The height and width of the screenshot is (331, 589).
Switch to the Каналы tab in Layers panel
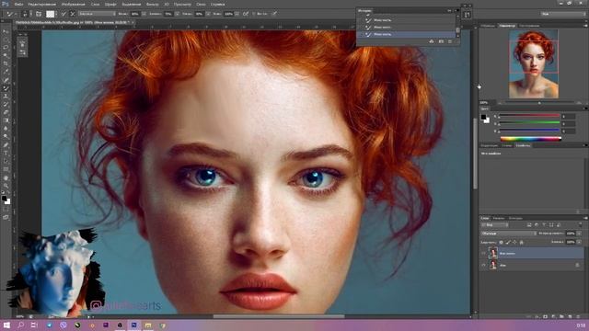[499, 218]
